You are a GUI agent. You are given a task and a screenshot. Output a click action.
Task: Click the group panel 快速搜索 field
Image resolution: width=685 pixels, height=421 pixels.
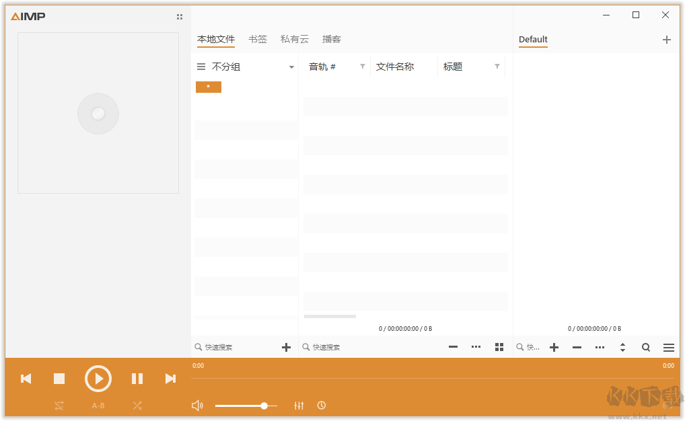click(236, 347)
